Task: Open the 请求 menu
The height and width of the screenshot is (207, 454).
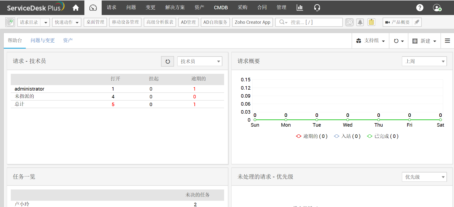Action: coord(111,8)
